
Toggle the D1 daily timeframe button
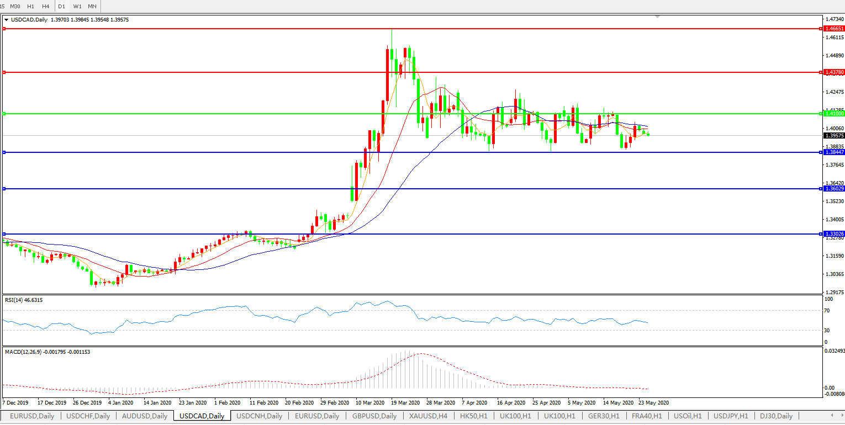click(x=62, y=6)
